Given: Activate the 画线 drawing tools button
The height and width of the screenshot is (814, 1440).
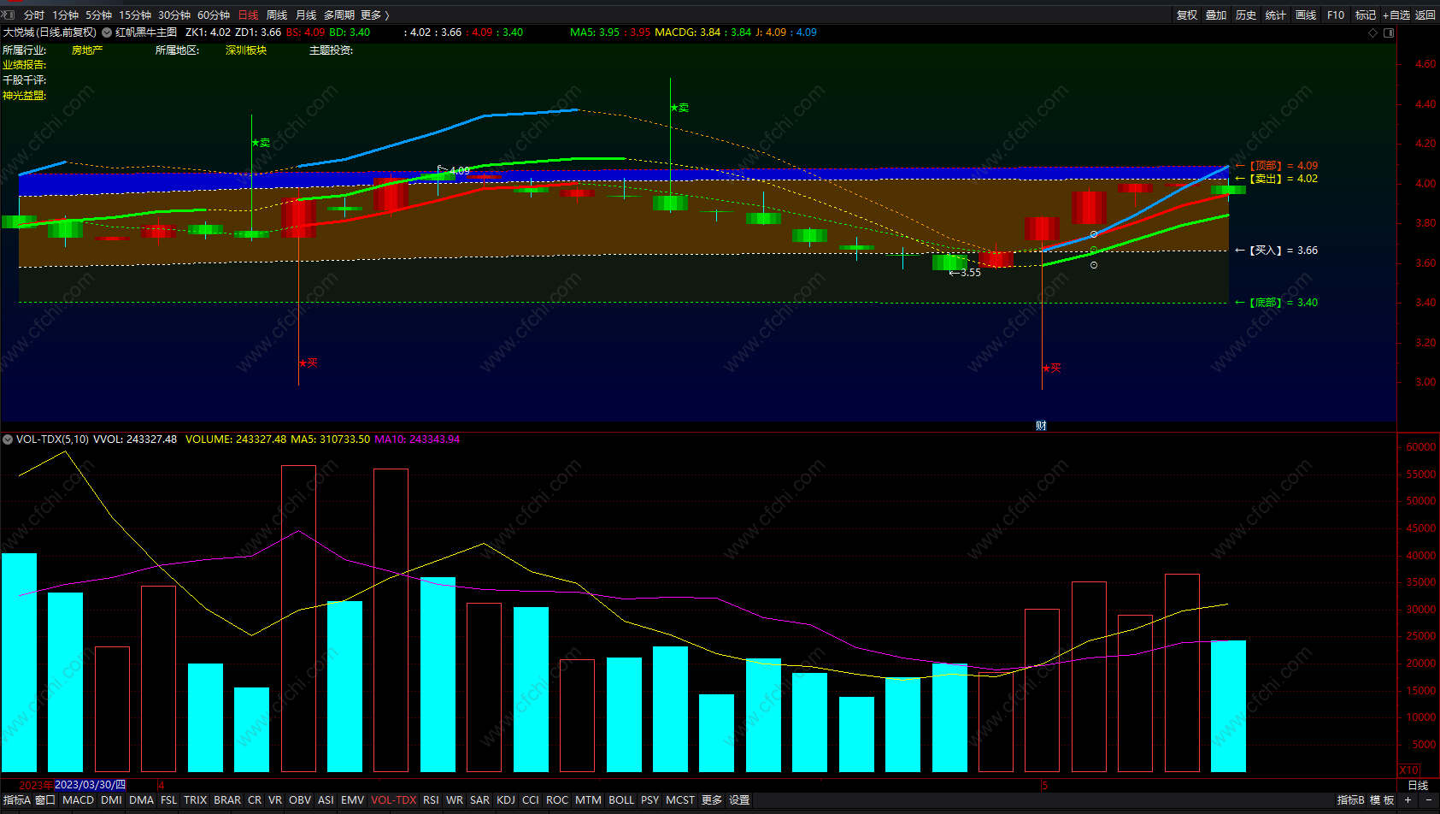Looking at the screenshot, I should coord(1306,15).
